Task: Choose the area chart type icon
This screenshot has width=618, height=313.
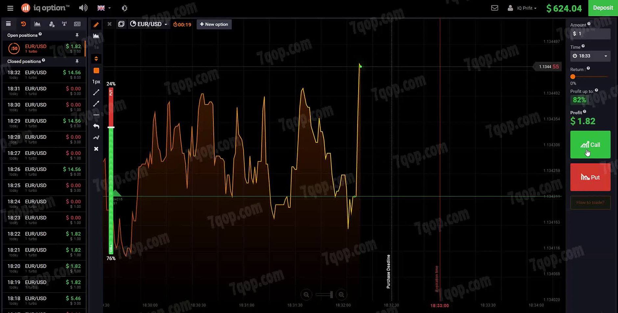Action: (x=96, y=36)
